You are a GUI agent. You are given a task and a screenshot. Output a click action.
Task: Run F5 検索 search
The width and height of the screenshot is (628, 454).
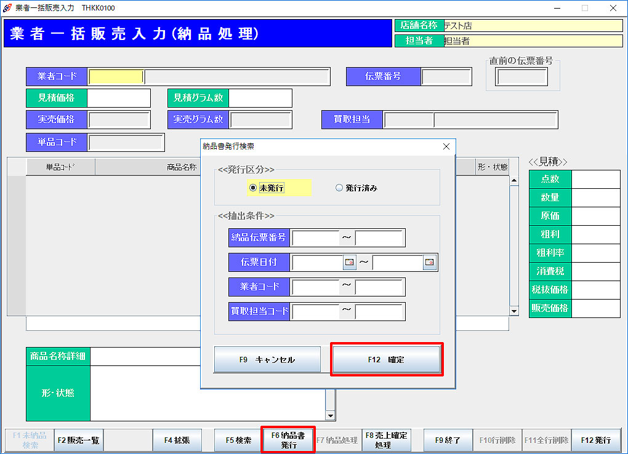[238, 440]
